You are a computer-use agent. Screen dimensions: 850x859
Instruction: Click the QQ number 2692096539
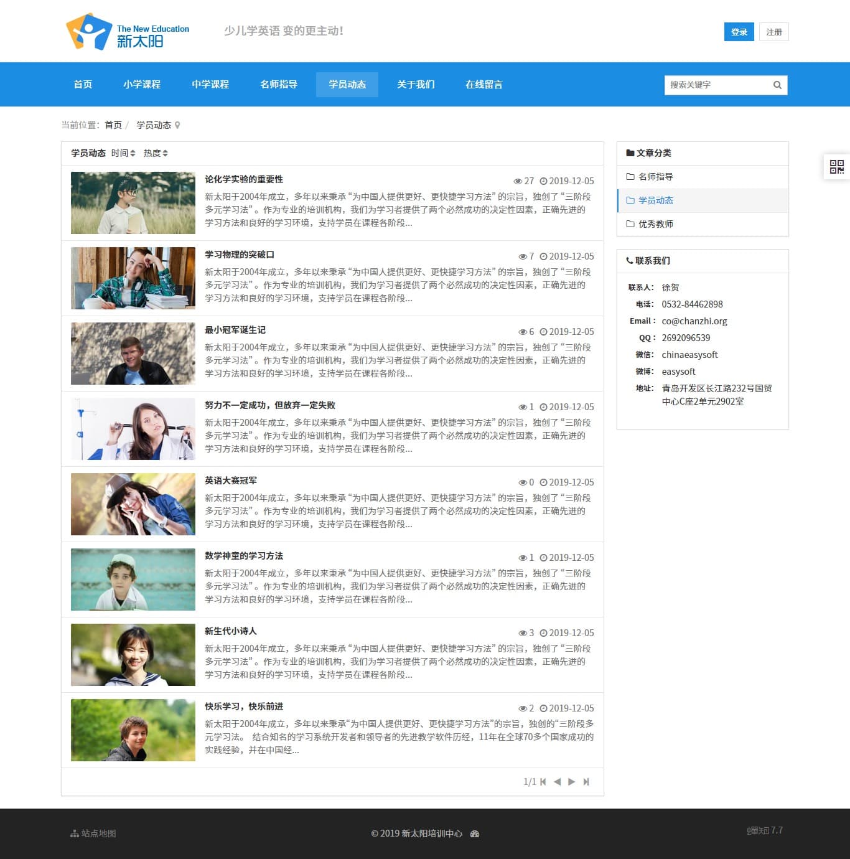point(686,338)
